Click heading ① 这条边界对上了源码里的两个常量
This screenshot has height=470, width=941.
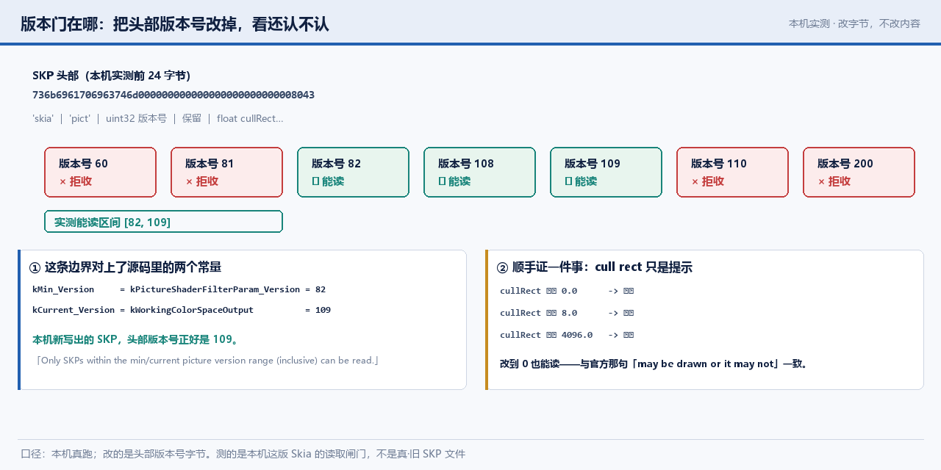pyautogui.click(x=125, y=267)
